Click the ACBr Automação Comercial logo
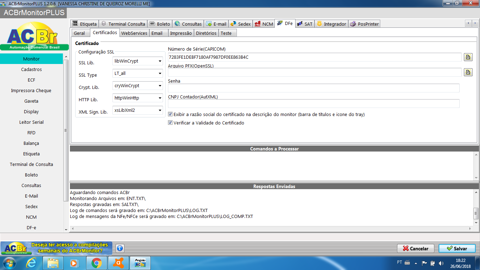The width and height of the screenshot is (480, 270). click(34, 37)
